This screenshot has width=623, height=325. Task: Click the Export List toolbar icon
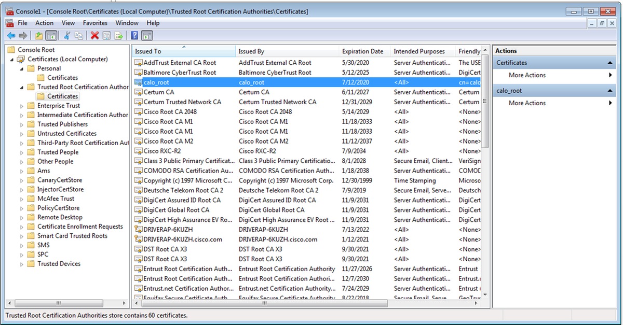[x=119, y=36]
